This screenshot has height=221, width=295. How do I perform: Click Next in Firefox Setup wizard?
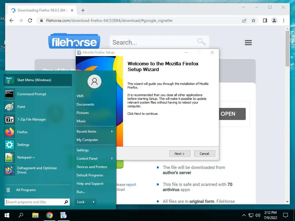click(180, 154)
